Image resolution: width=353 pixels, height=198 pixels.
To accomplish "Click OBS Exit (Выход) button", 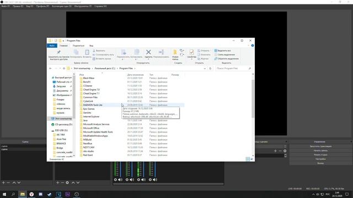I will (320, 163).
